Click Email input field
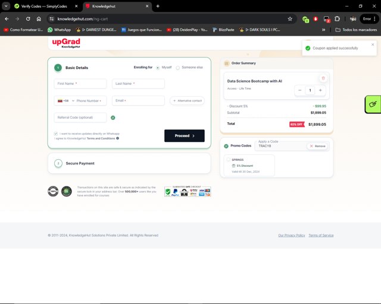This screenshot has width=381, height=304. (x=138, y=100)
